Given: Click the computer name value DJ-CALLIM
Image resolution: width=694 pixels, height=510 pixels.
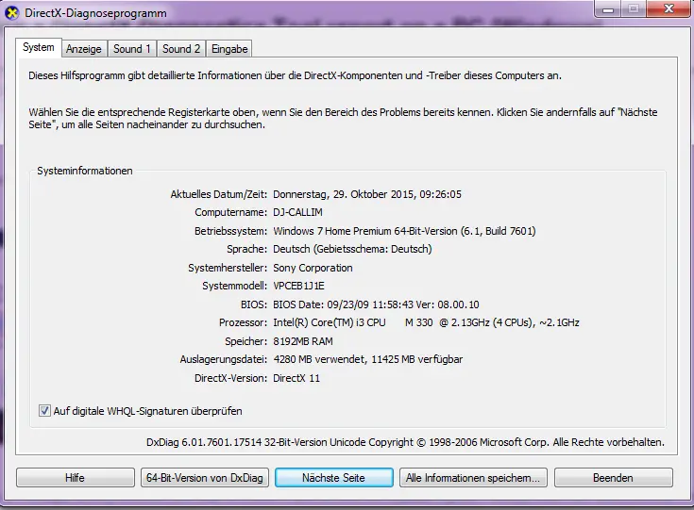Looking at the screenshot, I should [297, 213].
